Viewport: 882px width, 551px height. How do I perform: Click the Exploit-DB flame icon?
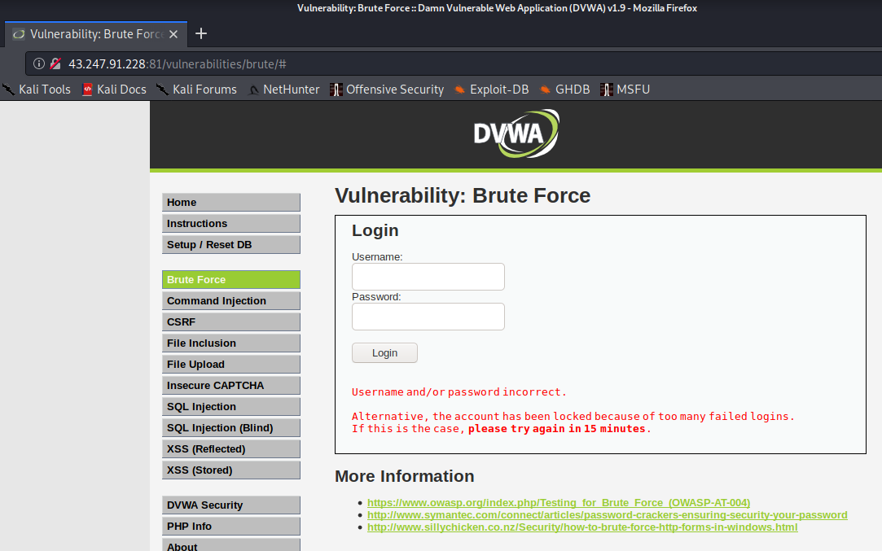click(x=461, y=90)
